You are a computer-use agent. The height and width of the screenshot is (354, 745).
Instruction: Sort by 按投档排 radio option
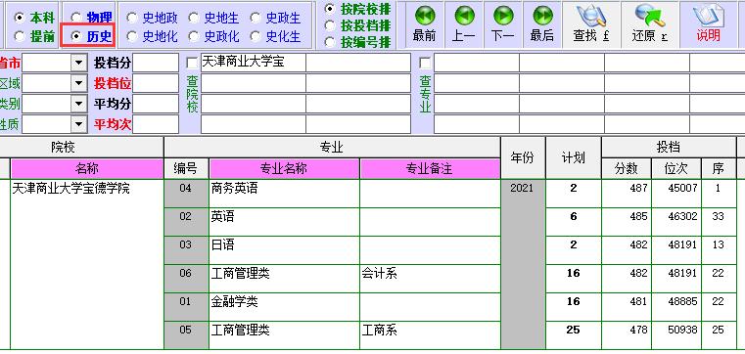click(x=331, y=25)
